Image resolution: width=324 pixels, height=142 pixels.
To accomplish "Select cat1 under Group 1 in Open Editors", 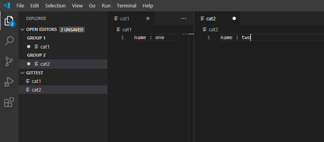I will (x=63, y=47).
